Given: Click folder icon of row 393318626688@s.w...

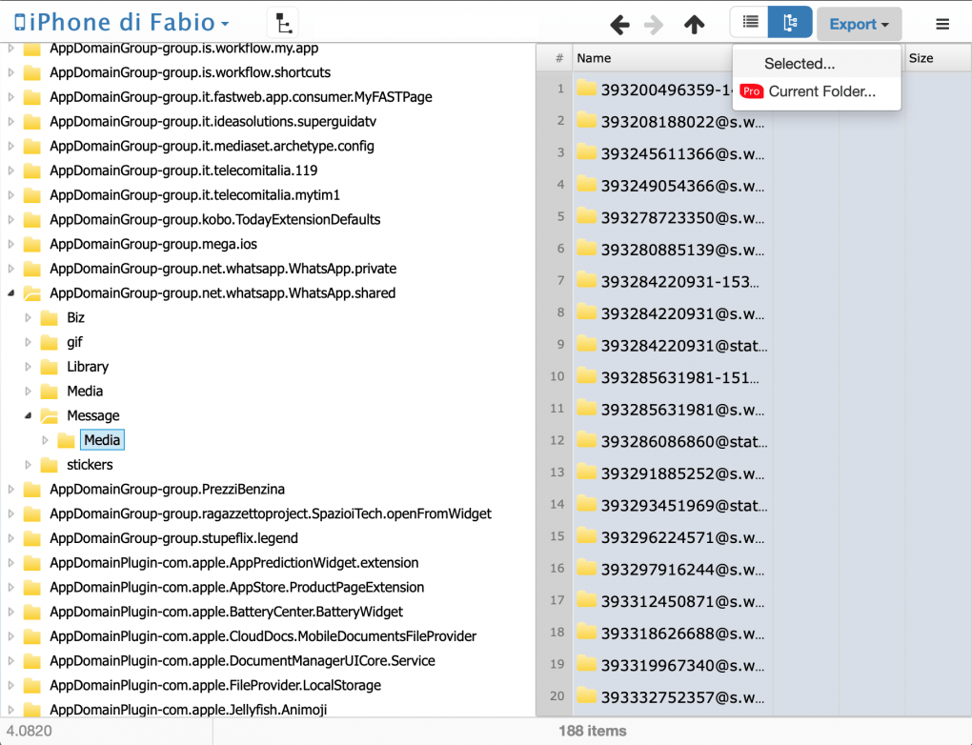Looking at the screenshot, I should (586, 633).
